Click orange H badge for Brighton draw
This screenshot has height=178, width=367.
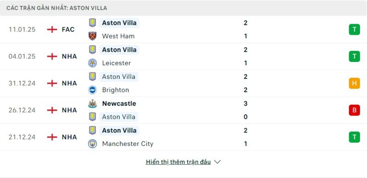pyautogui.click(x=354, y=83)
